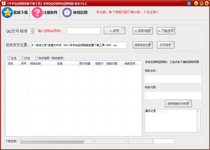This screenshot has width=210, height=150.
Task: Click the white status box after progress bar
Action: 164,141
